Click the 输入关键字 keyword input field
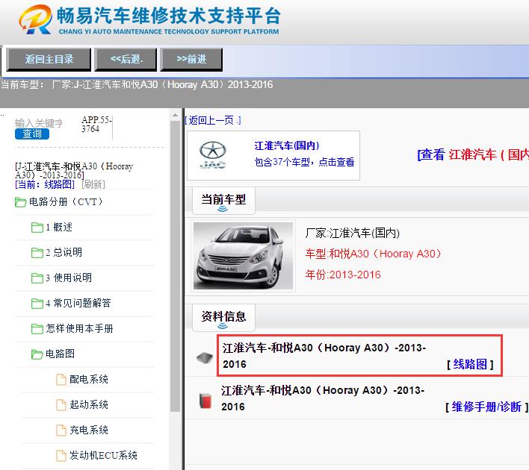The width and height of the screenshot is (529, 470). tap(38, 123)
